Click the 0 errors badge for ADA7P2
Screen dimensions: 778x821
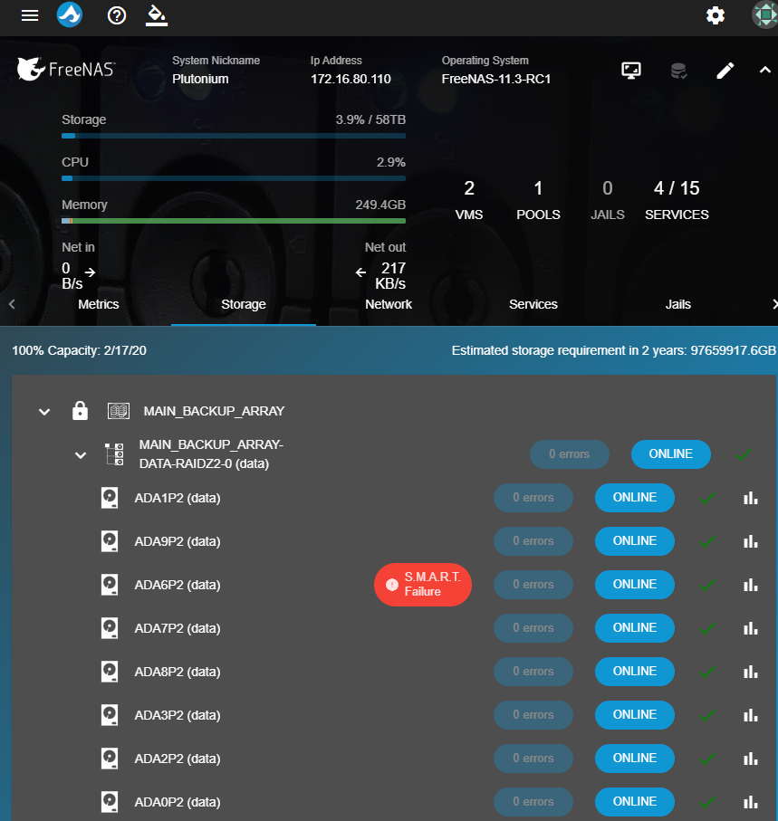(x=533, y=628)
